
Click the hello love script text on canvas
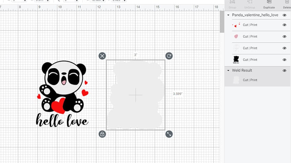pyautogui.click(x=62, y=120)
